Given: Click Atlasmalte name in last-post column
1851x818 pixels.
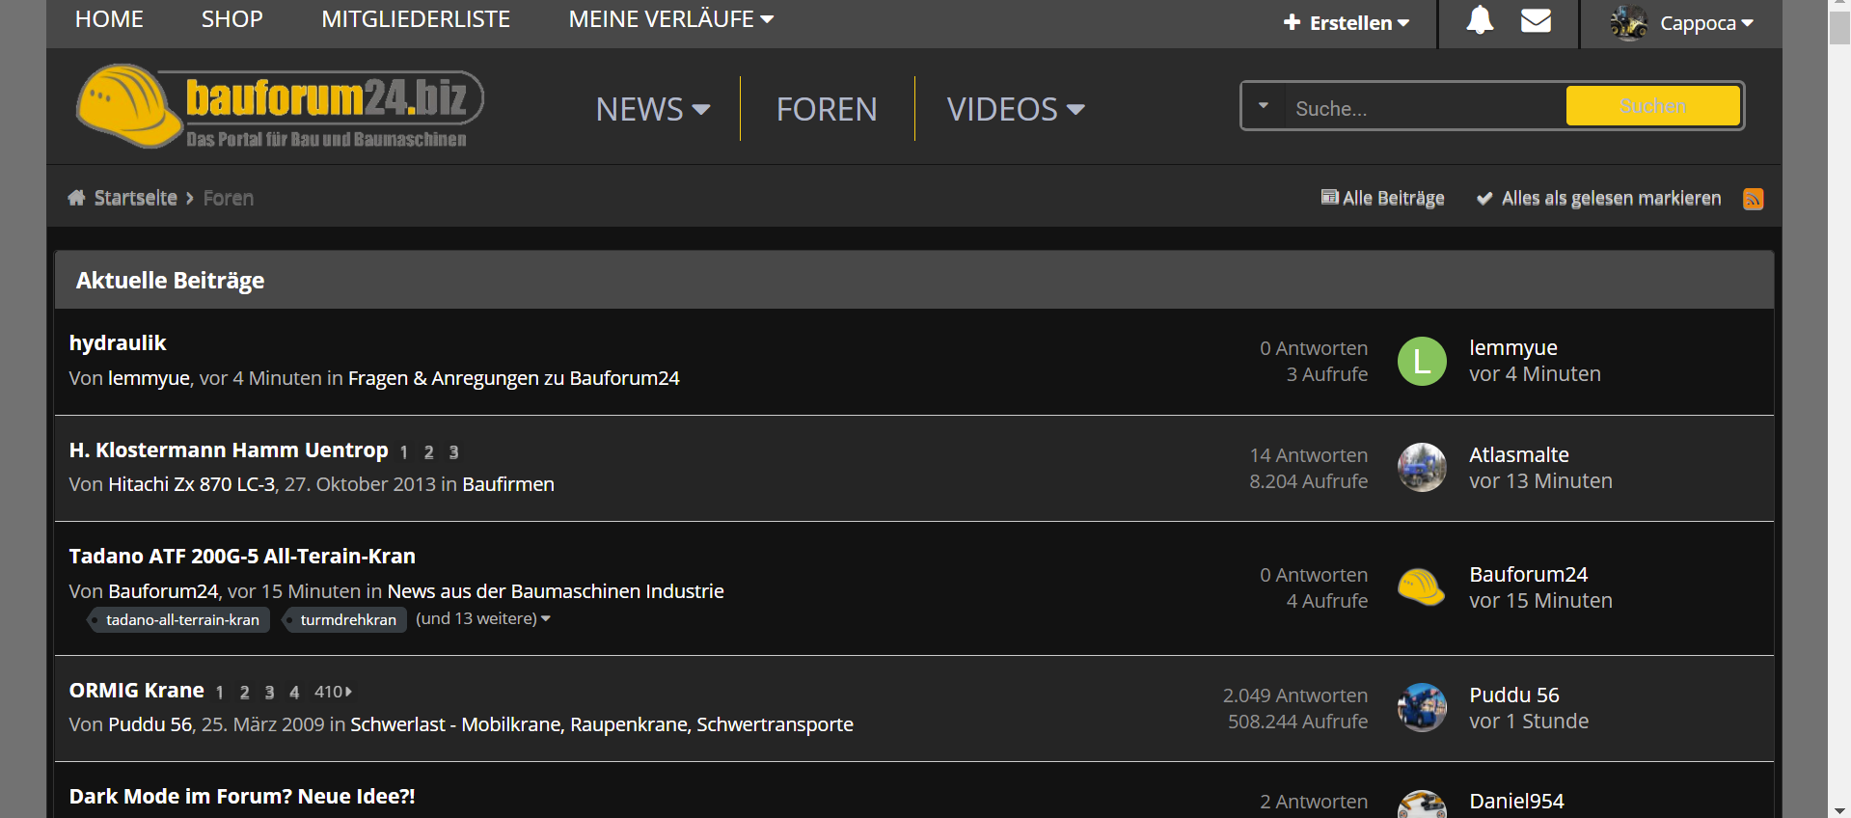Looking at the screenshot, I should coord(1518,454).
